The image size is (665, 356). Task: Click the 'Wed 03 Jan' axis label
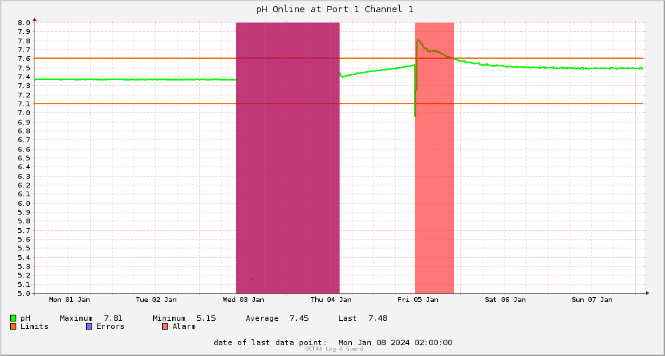point(243,300)
